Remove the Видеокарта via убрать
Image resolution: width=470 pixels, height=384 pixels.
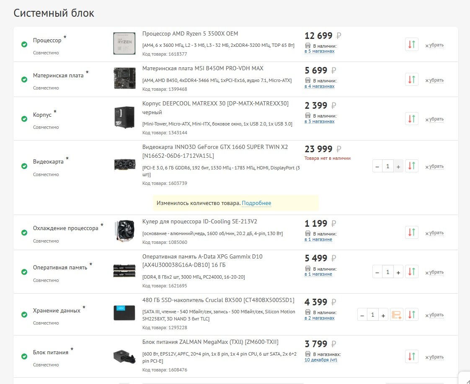tap(434, 166)
